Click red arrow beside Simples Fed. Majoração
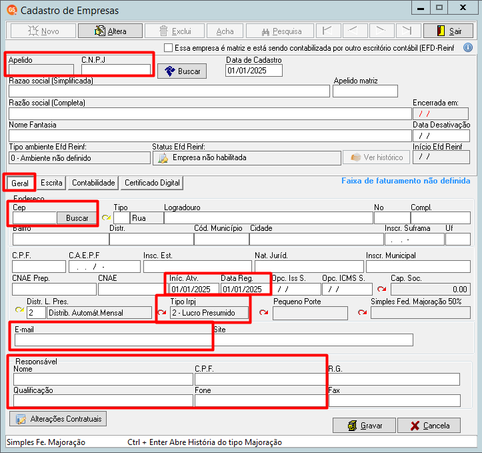482x453 pixels. (363, 312)
